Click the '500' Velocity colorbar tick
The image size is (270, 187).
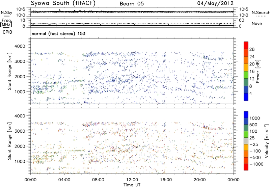[x=253, y=125]
